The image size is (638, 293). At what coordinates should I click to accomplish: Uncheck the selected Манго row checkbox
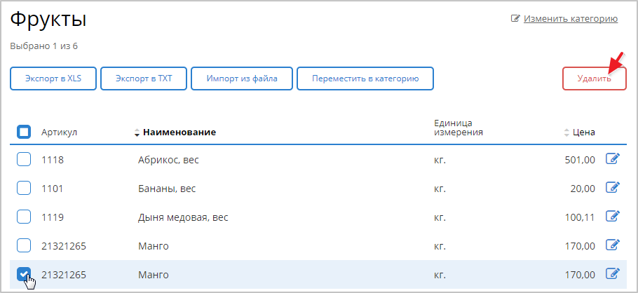pos(24,273)
